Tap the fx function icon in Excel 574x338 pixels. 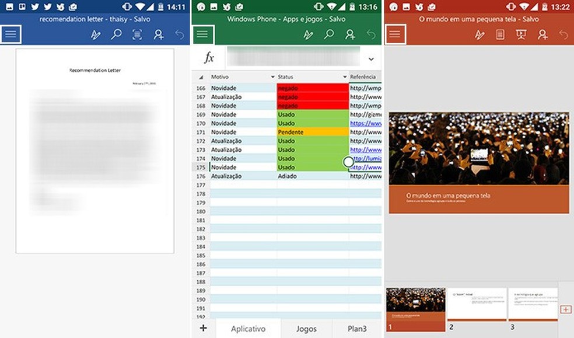point(209,57)
